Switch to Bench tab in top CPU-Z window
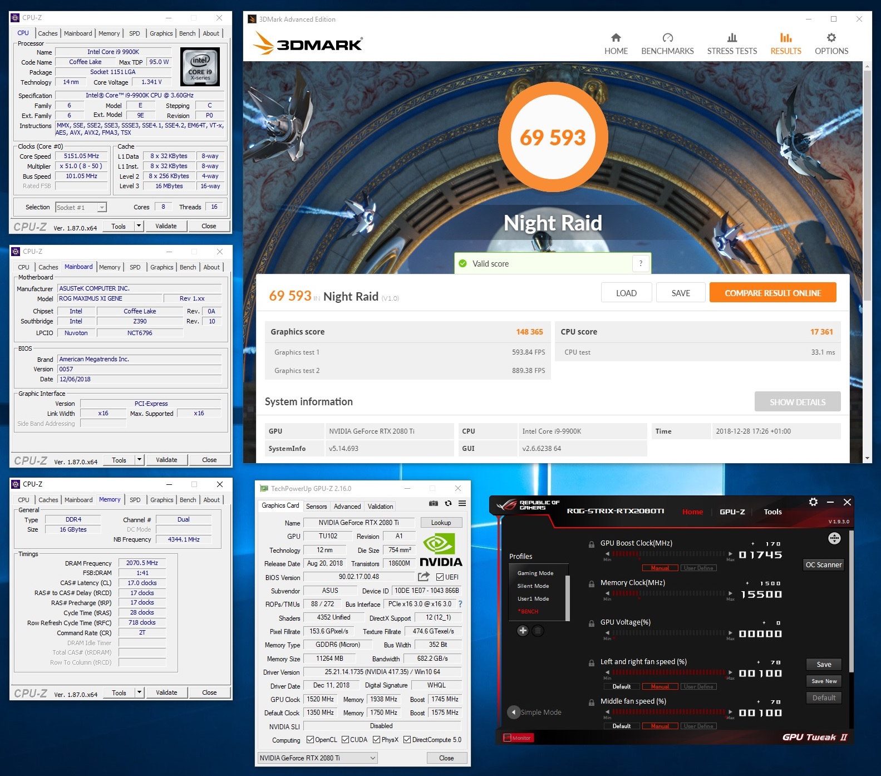Viewport: 881px width, 776px height. click(188, 33)
